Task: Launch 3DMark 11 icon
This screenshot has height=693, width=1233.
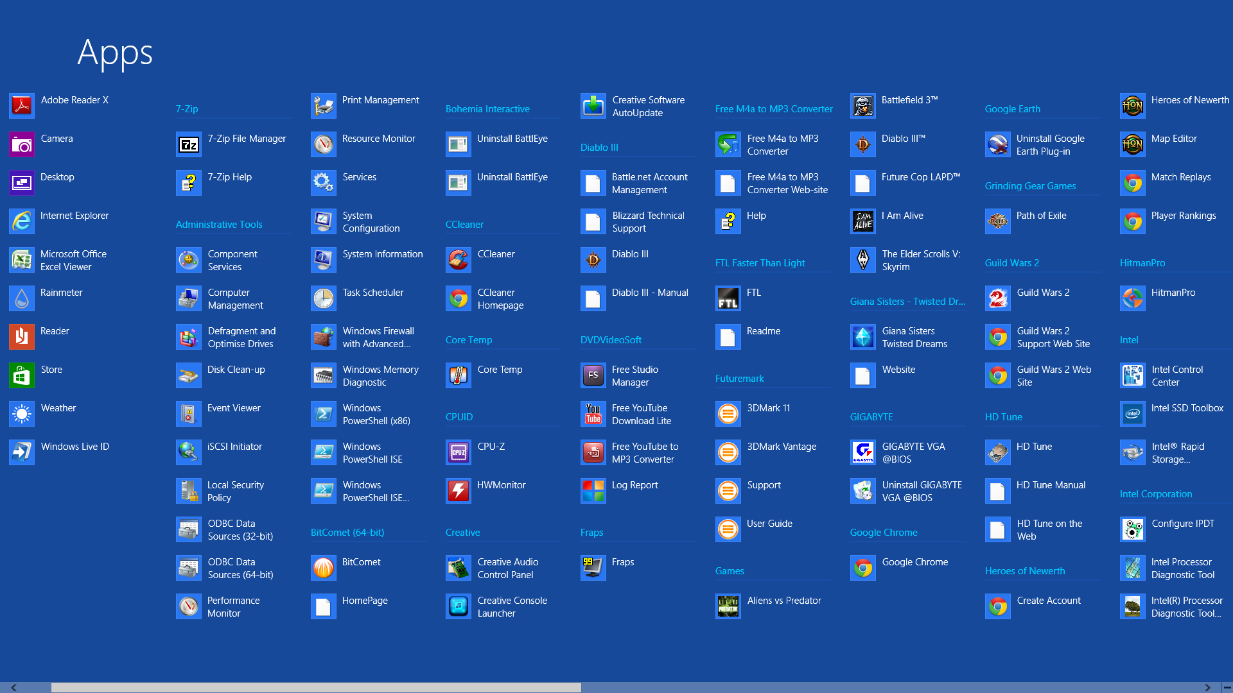Action: pos(728,414)
